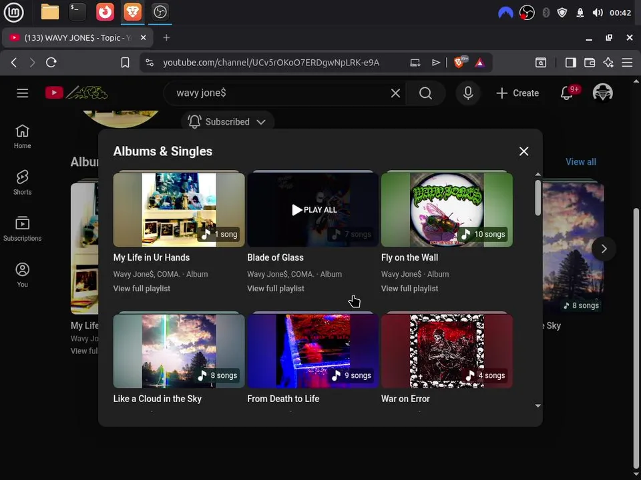The image size is (641, 480).
Task: Open Fly on the Wall album thumbnail
Action: (447, 210)
